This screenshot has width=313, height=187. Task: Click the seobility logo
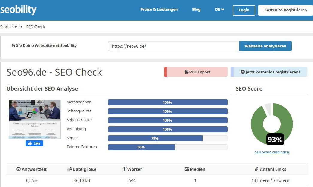pyautogui.click(x=18, y=10)
